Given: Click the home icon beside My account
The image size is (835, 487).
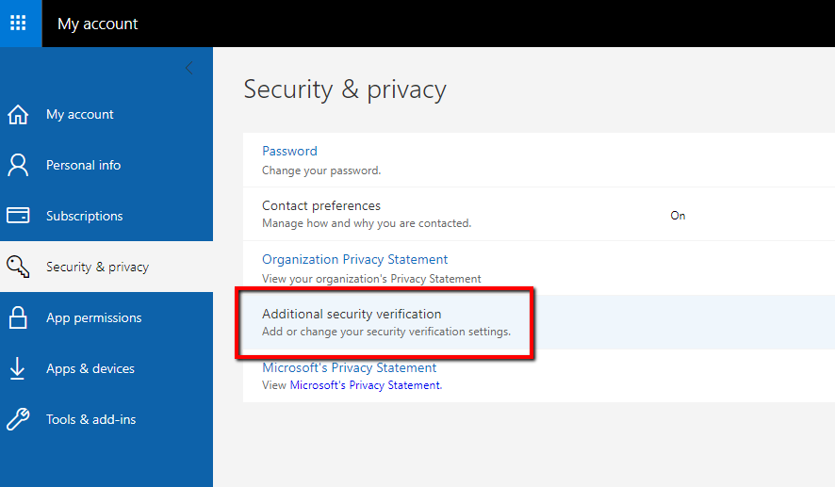Looking at the screenshot, I should click(x=18, y=114).
